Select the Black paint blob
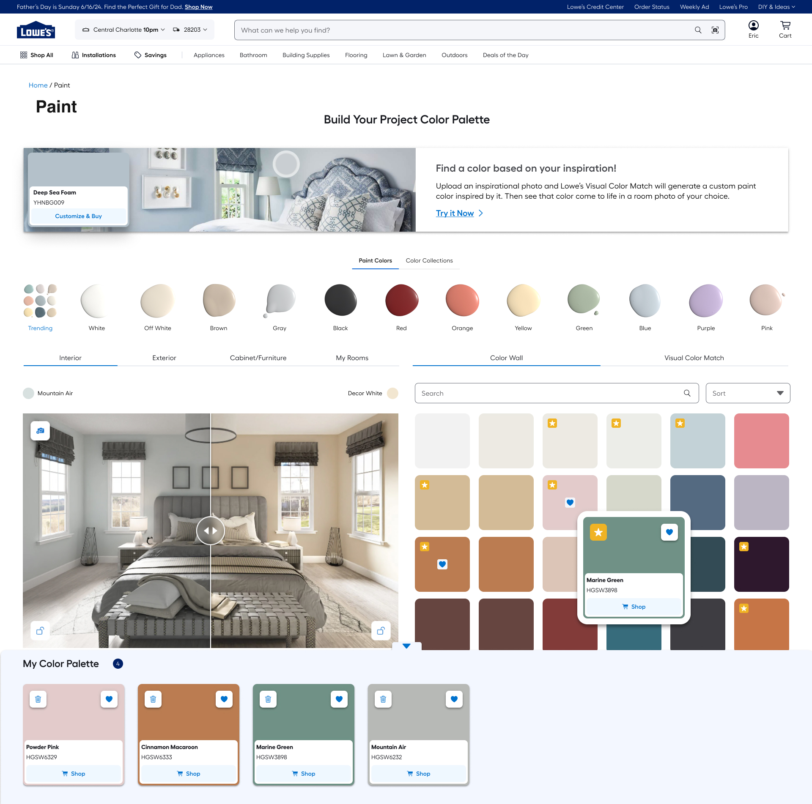 pos(340,301)
